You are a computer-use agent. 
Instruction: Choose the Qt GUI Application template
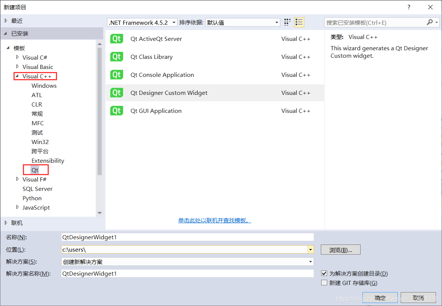point(215,111)
